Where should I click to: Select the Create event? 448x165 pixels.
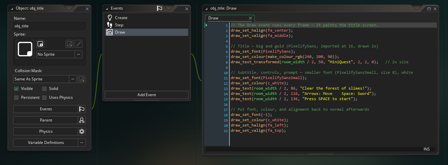[x=147, y=18]
